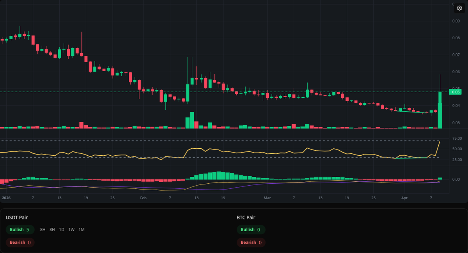The height and width of the screenshot is (253, 468).
Task: Click the BTC Pair Bullish 0 badge
Action: (251, 230)
